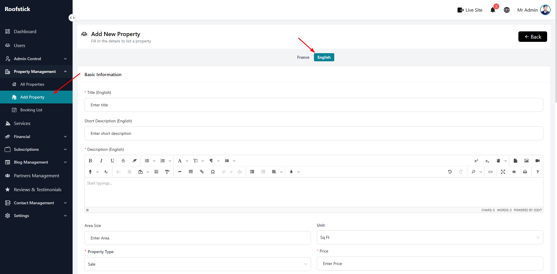Apply italic formatting in the editor

[x=101, y=161]
